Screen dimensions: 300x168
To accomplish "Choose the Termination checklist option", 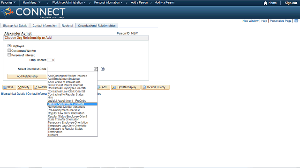I will point(72,132).
